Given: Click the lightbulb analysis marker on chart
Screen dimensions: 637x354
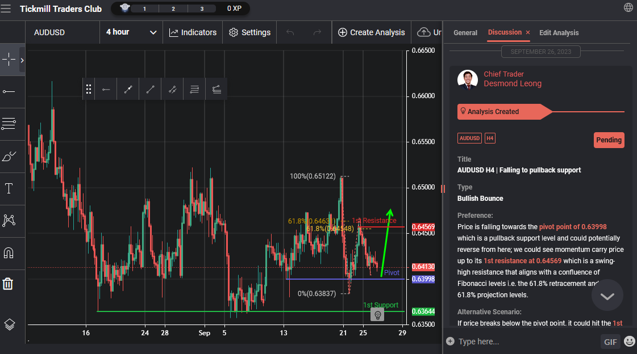Looking at the screenshot, I should pos(377,315).
